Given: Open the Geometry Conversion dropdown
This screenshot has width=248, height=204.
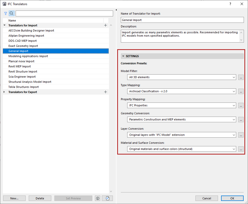Looking at the screenshot, I should coord(182,119).
